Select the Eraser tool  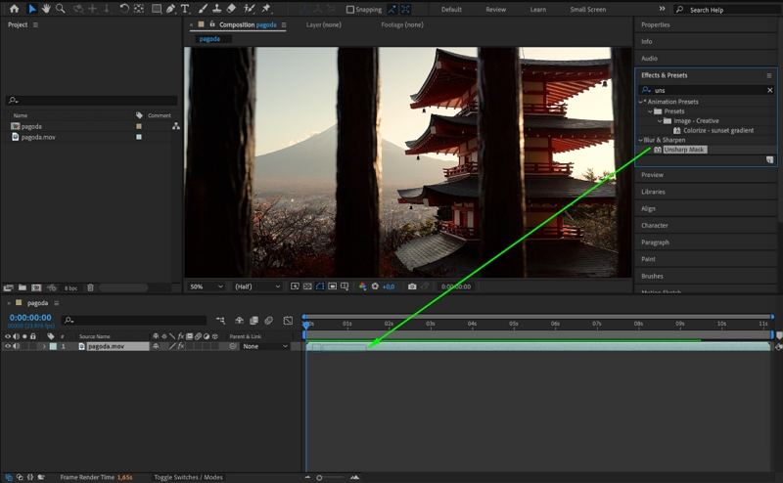point(231,9)
